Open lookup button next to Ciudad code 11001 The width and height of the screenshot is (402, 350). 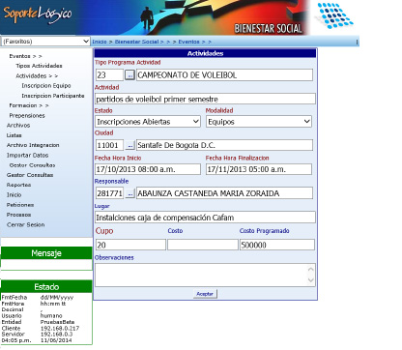[129, 145]
